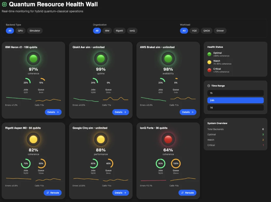
Task: Enable the Simulator backend filter
Action: pyautogui.click(x=35, y=31)
